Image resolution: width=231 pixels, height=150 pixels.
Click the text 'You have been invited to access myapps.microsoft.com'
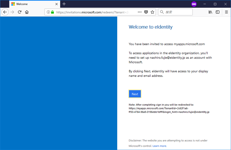[x=167, y=44]
